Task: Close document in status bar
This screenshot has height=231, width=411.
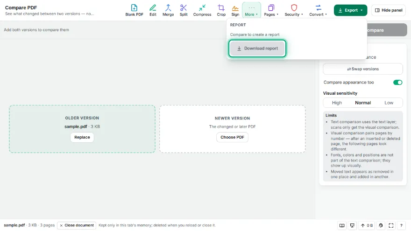Action: [x=77, y=225]
